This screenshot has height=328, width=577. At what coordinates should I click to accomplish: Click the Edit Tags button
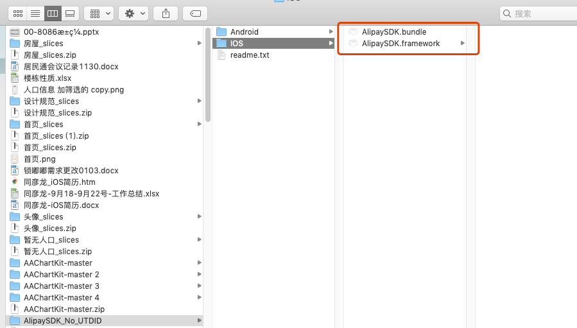[x=195, y=13]
